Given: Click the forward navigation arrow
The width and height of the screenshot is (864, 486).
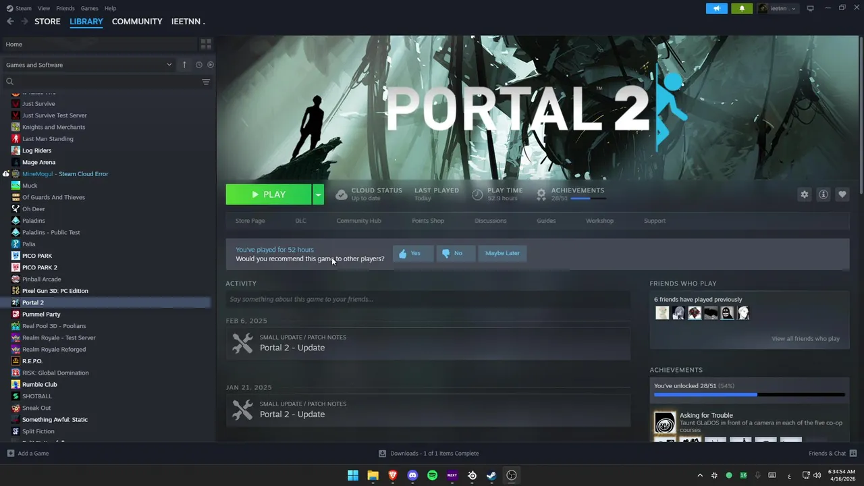Looking at the screenshot, I should click(24, 22).
